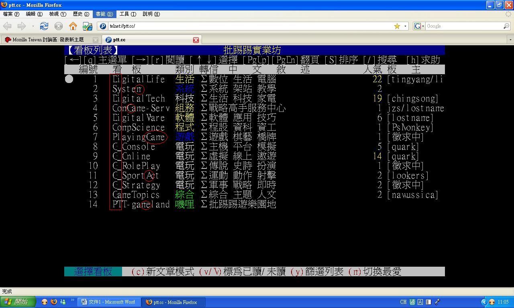Switch to the Mozilla Taiwan 討論區 tab
Viewport: 514px width, 308px height.
coord(48,40)
